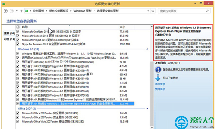Open the 支持信息 link
215x130 pixels.
(x=160, y=89)
